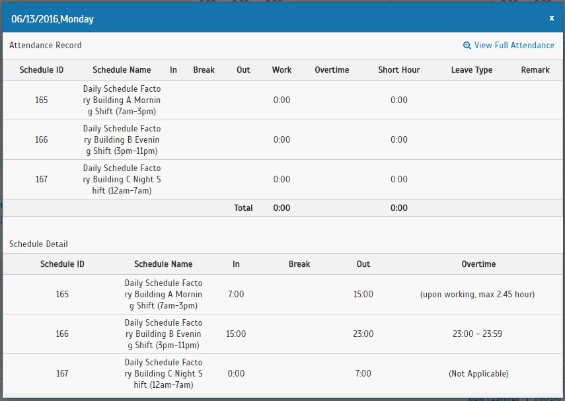This screenshot has height=401, width=565.
Task: Close the attendance popup with the X
Action: pyautogui.click(x=551, y=18)
